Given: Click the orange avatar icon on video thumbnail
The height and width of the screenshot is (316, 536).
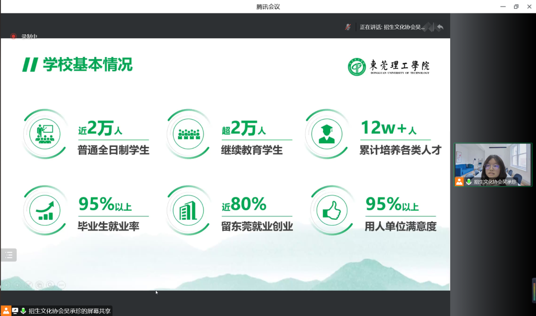Looking at the screenshot, I should pos(459,182).
